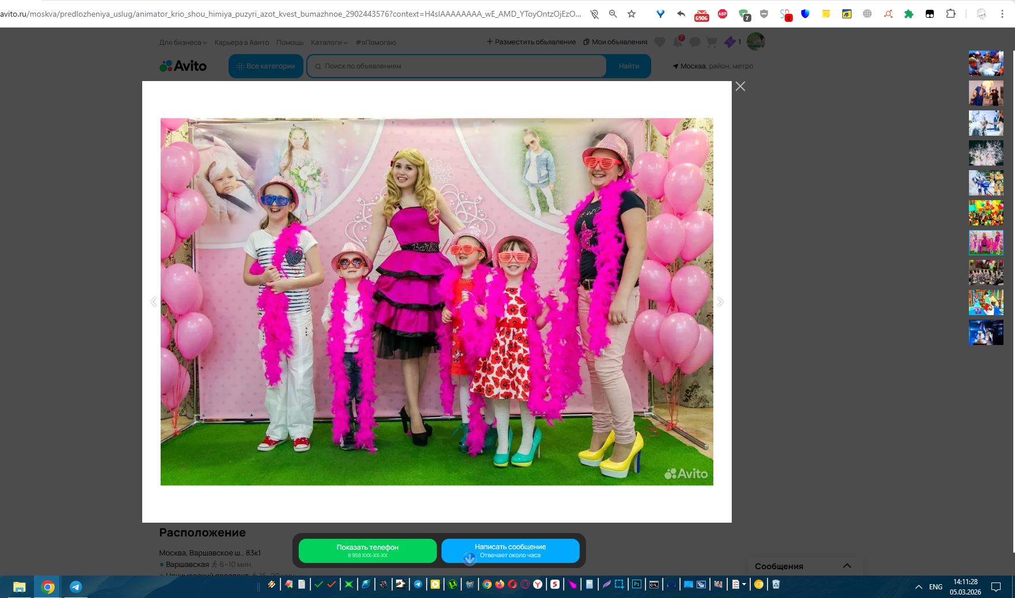Show the previous gallery photo
Screen dimensions: 1015x598
[x=153, y=302]
